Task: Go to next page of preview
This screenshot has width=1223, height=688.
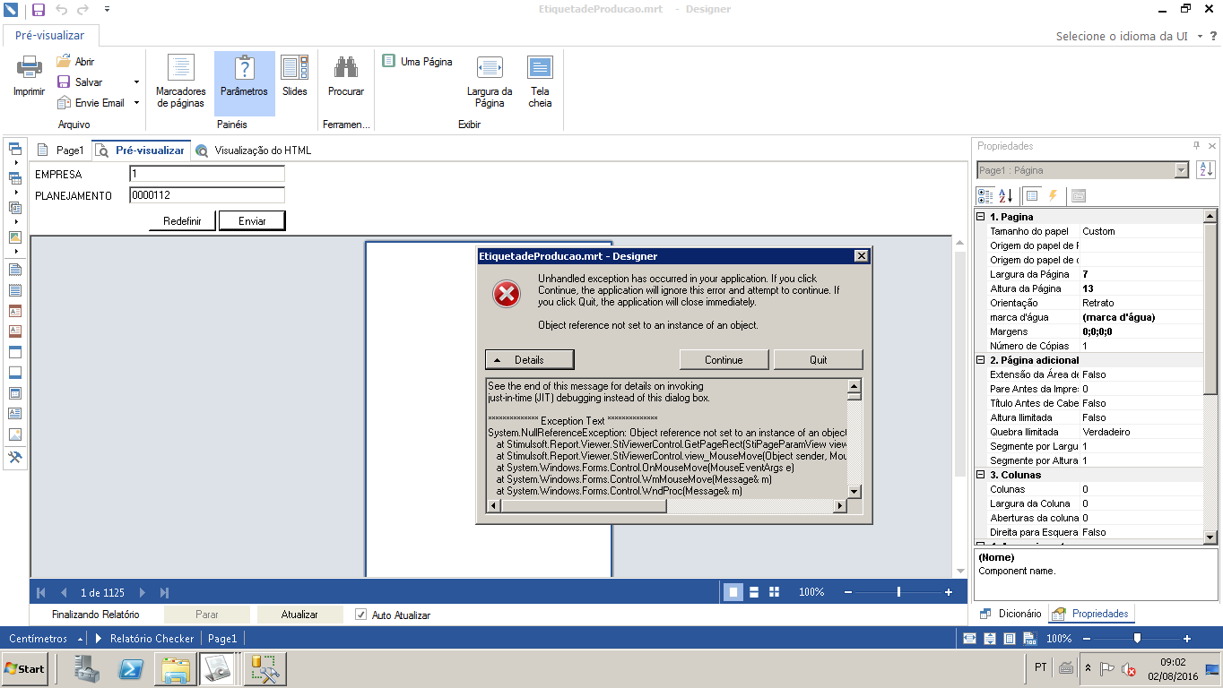Action: point(143,592)
